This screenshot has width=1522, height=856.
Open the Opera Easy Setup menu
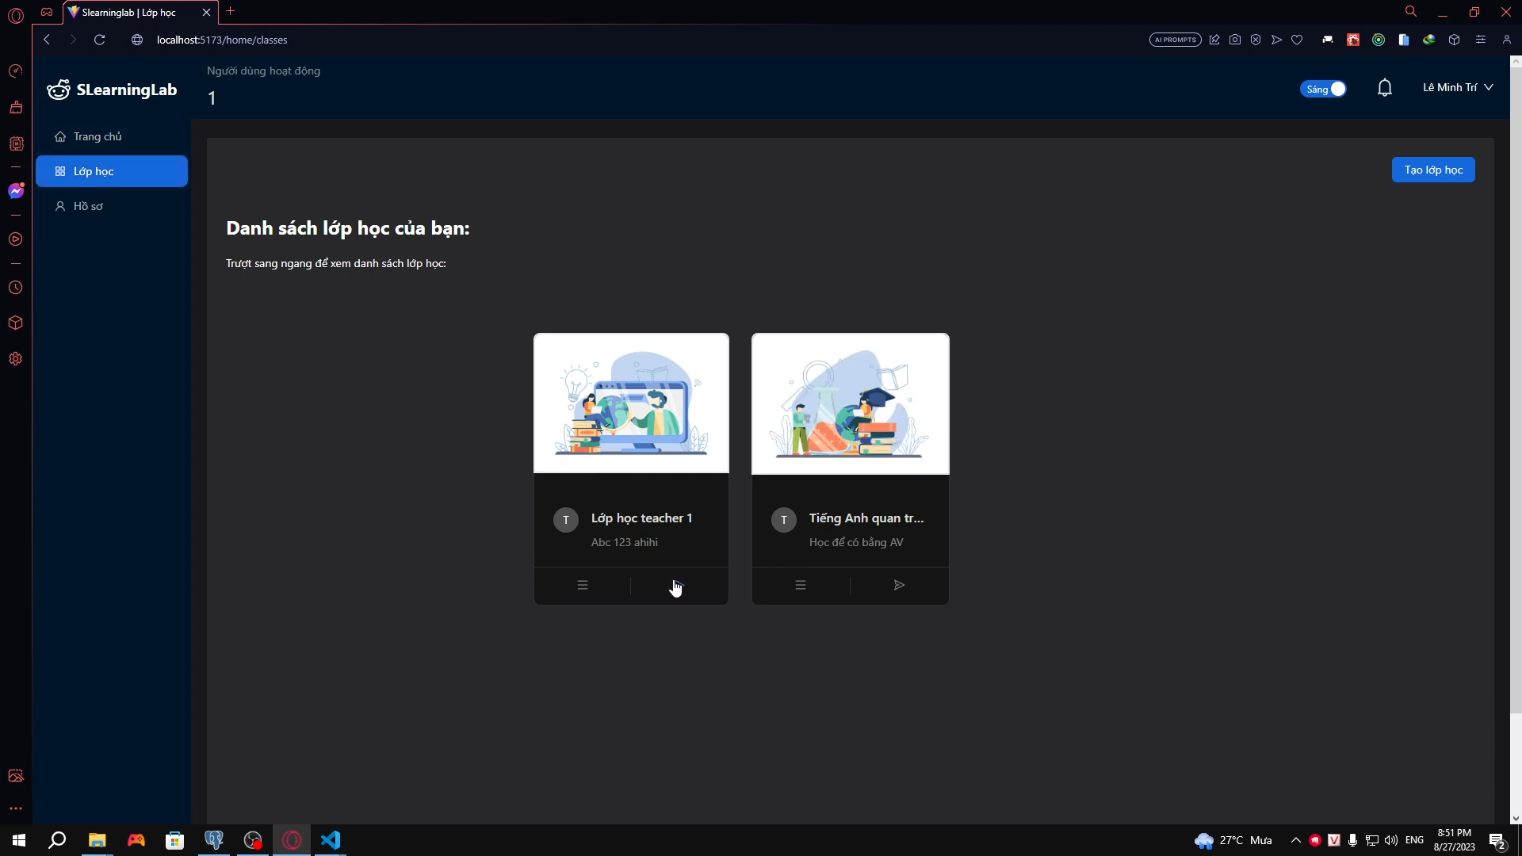click(x=1480, y=40)
